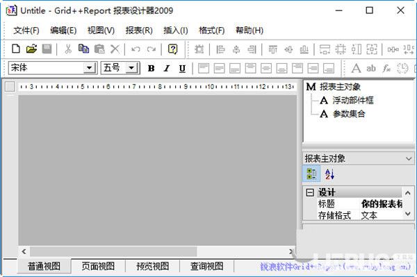Open the 报表主对象 object selector dropdown
The image size is (417, 277).
[x=409, y=159]
